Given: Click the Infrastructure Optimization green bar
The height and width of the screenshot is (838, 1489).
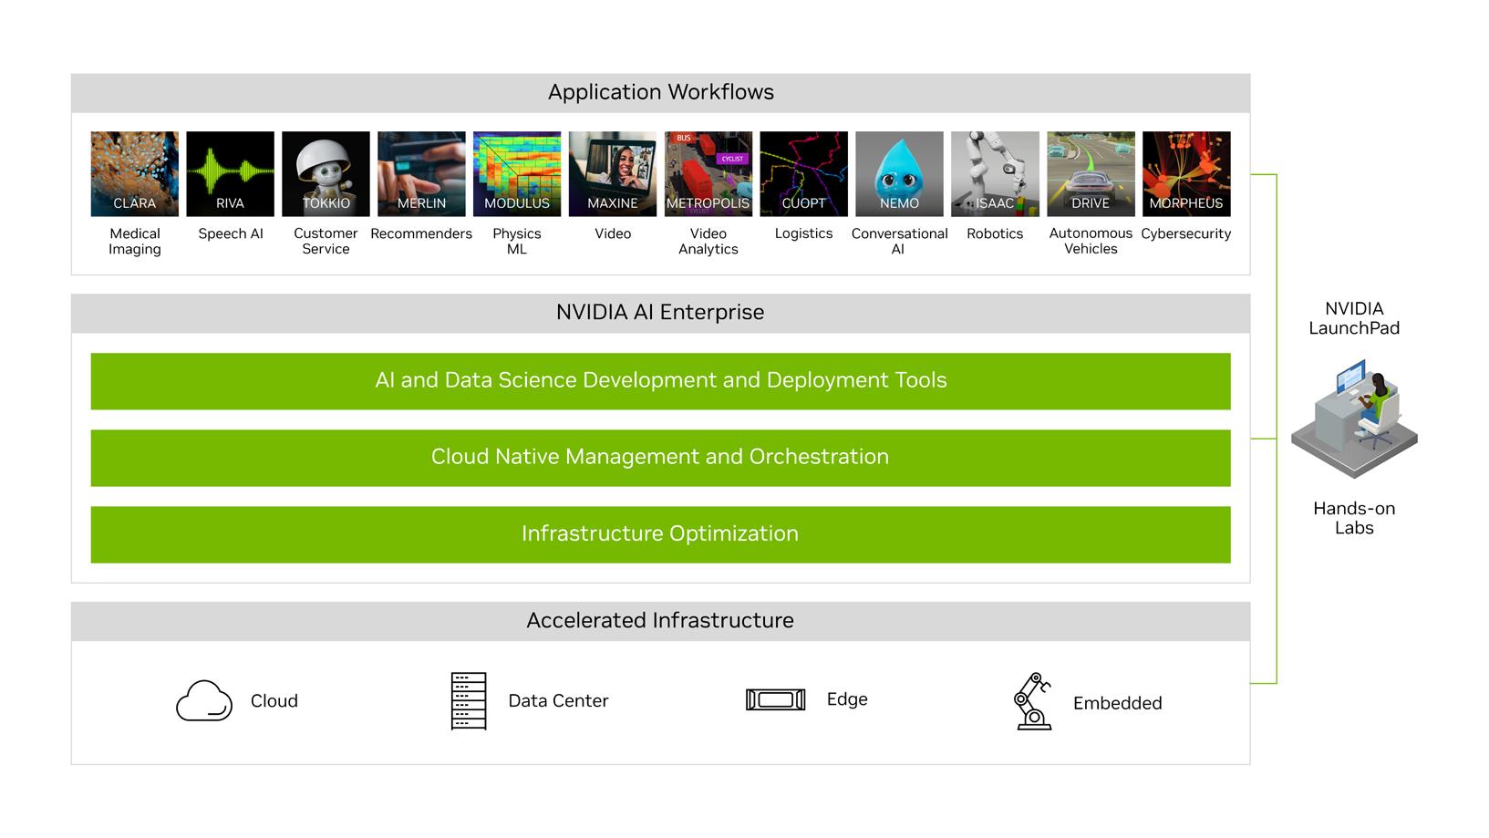Looking at the screenshot, I should [660, 534].
